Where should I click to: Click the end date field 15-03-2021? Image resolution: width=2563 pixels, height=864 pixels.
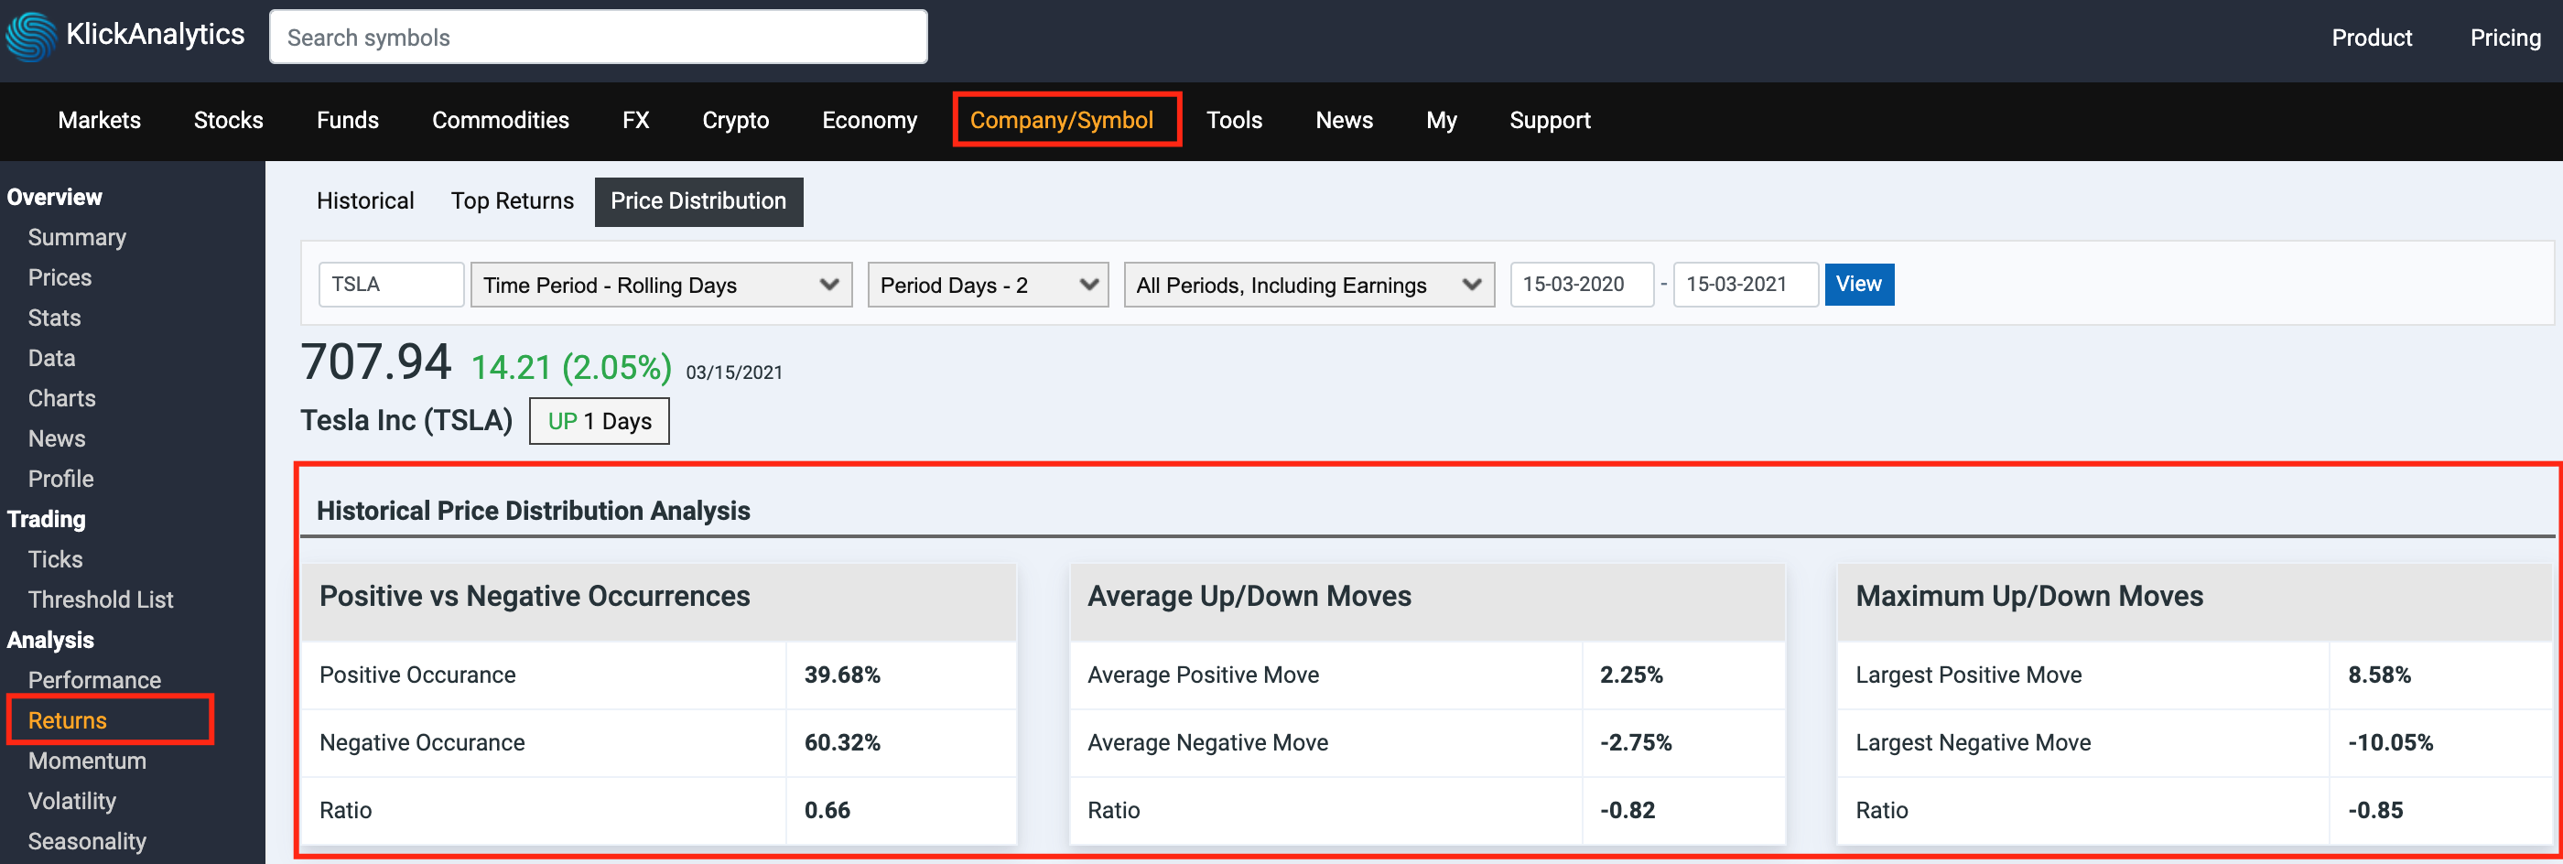pyautogui.click(x=1746, y=285)
